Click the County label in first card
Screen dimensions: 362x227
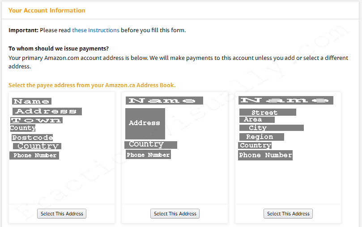23,128
